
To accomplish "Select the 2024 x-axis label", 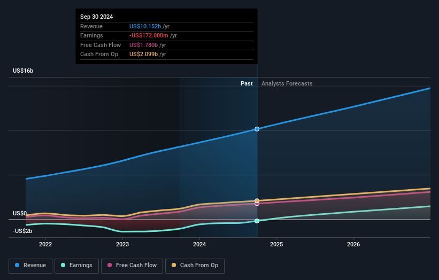I will 199,244.
